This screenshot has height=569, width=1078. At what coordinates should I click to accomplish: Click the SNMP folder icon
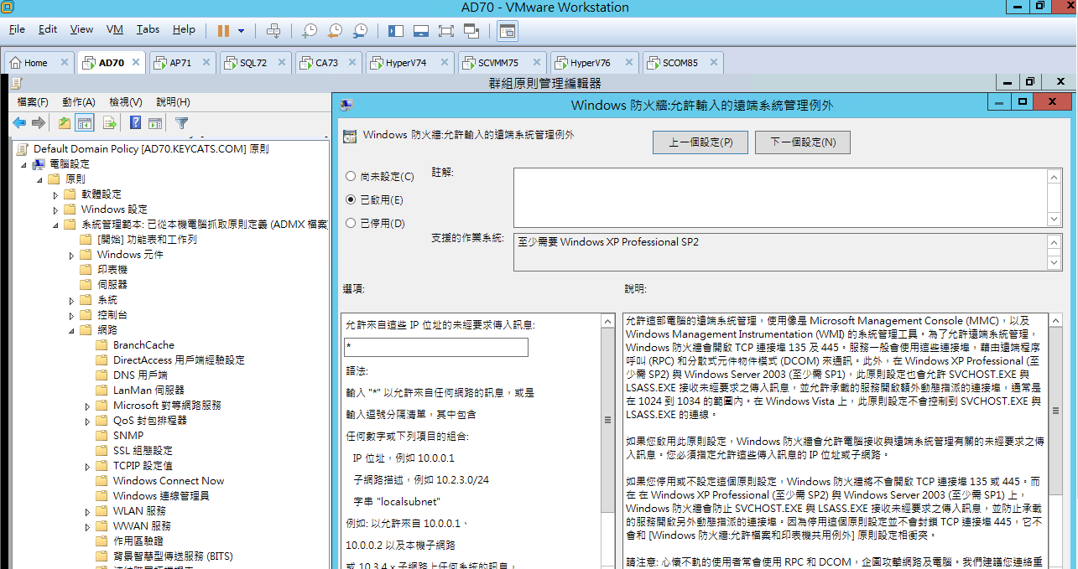click(101, 435)
